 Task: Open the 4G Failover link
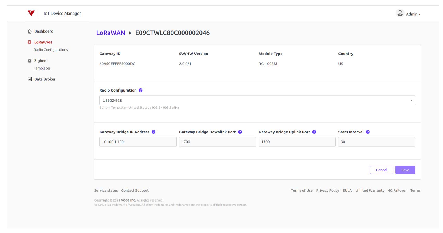click(x=397, y=190)
